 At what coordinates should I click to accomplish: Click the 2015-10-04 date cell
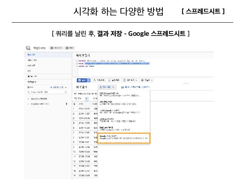click(84, 156)
